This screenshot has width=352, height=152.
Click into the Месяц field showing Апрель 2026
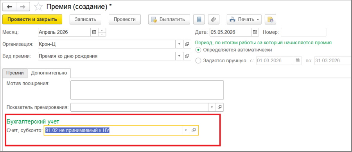click(x=65, y=32)
